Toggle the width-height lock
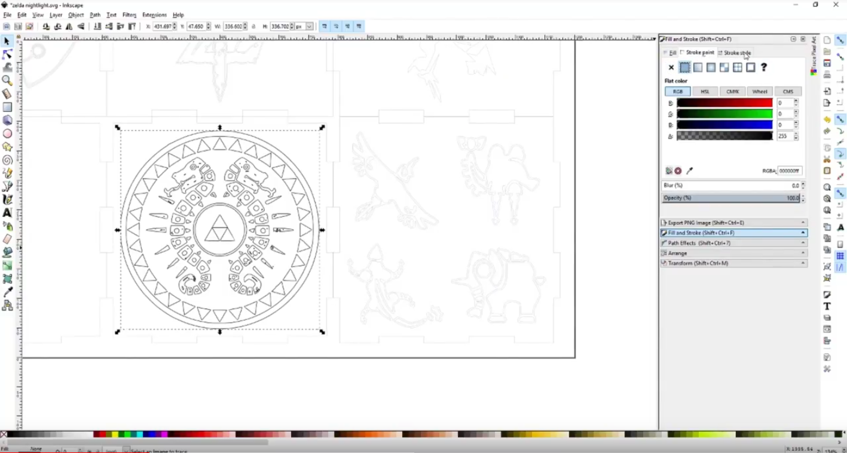The image size is (847, 453). (253, 26)
